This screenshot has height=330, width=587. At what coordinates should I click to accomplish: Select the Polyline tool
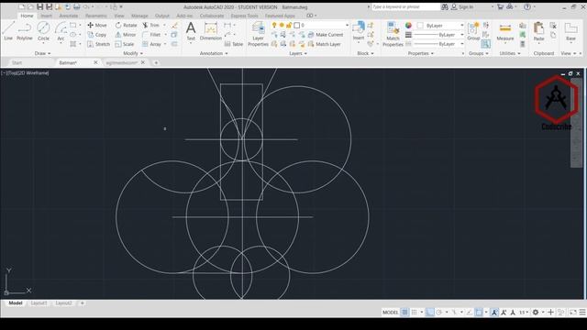coord(25,30)
